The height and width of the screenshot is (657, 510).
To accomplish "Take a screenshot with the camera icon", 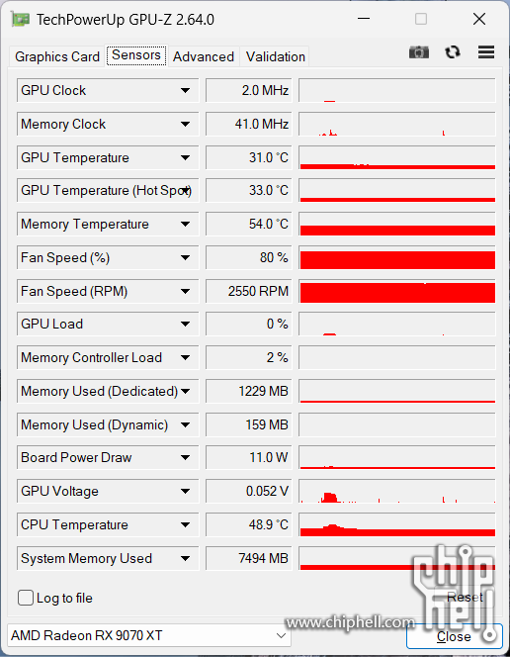I will coord(419,52).
